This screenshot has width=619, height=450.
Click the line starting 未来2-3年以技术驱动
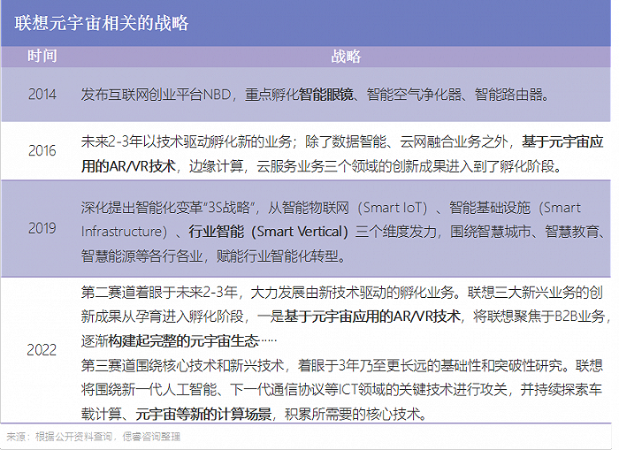coord(342,141)
